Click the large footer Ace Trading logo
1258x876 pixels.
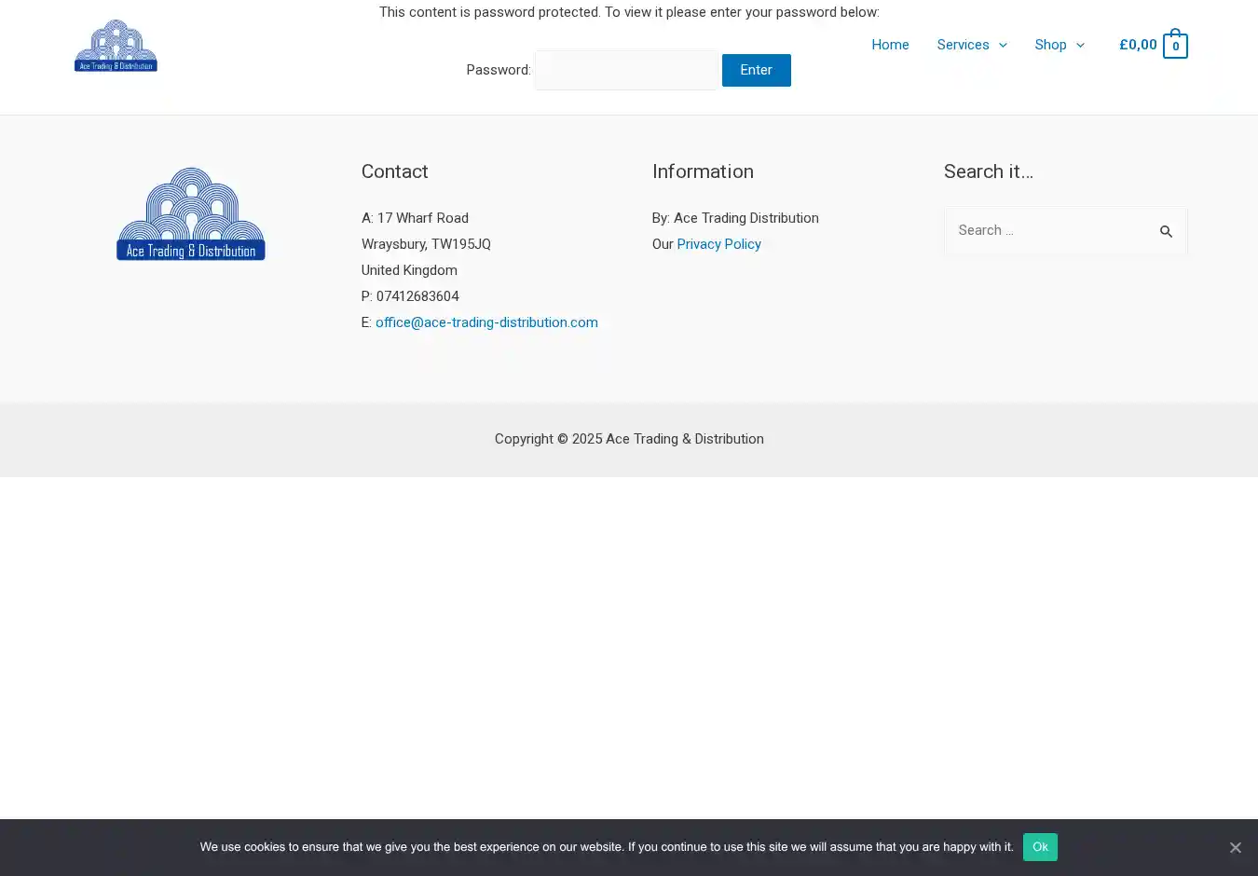(x=191, y=214)
